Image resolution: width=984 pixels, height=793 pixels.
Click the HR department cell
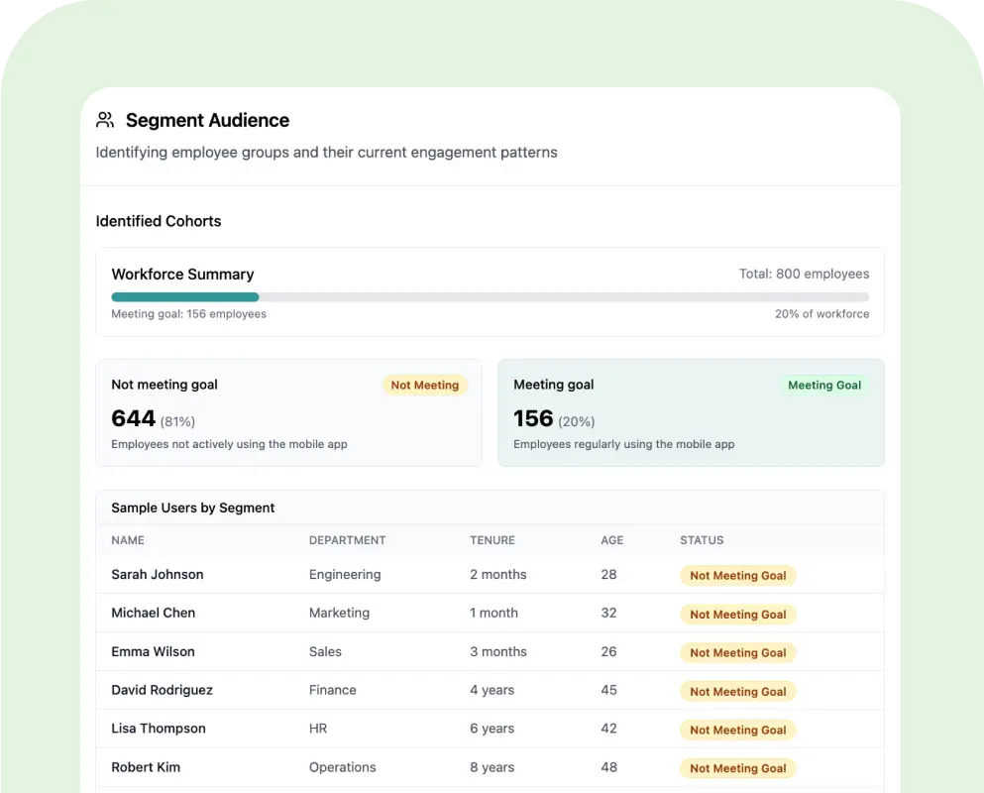317,729
